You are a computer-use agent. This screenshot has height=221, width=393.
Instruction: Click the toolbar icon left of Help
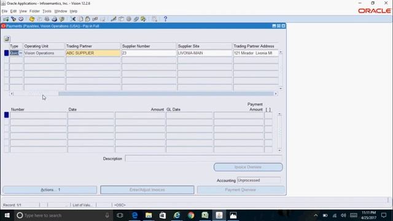pos(154,19)
